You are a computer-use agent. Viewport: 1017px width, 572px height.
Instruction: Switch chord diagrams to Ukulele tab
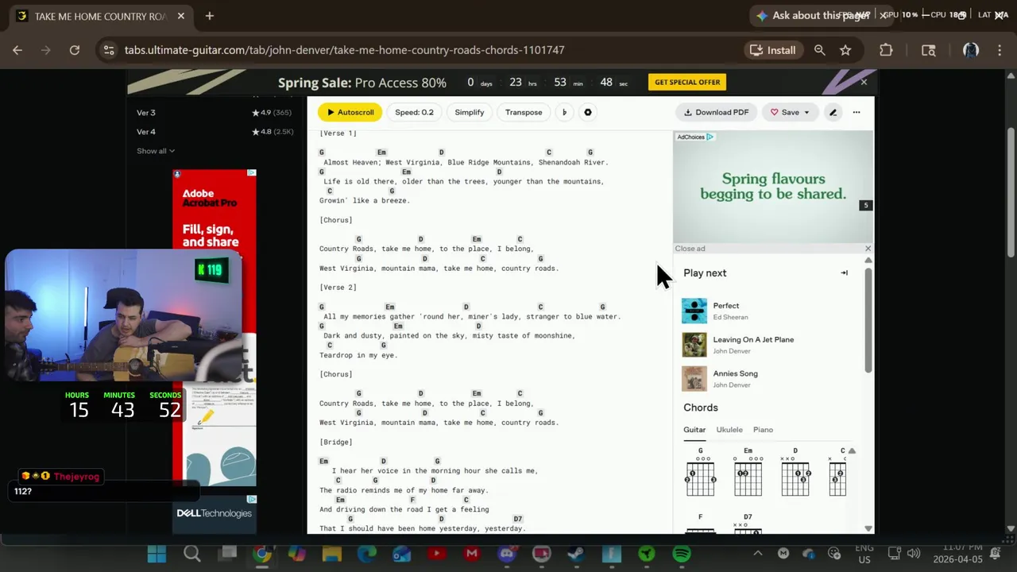tap(729, 430)
